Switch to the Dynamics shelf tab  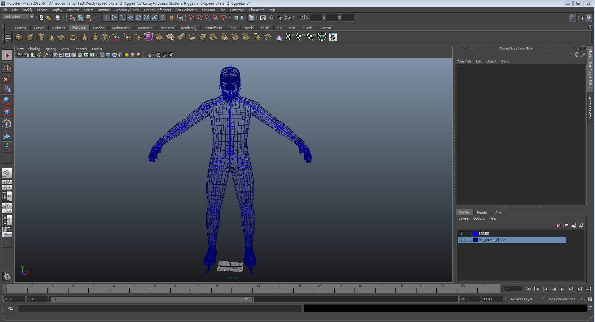[166, 28]
